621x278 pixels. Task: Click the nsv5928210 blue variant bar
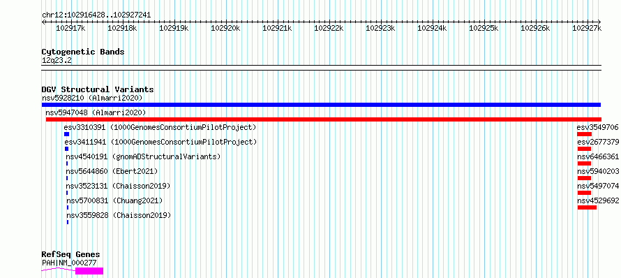pyautogui.click(x=321, y=105)
